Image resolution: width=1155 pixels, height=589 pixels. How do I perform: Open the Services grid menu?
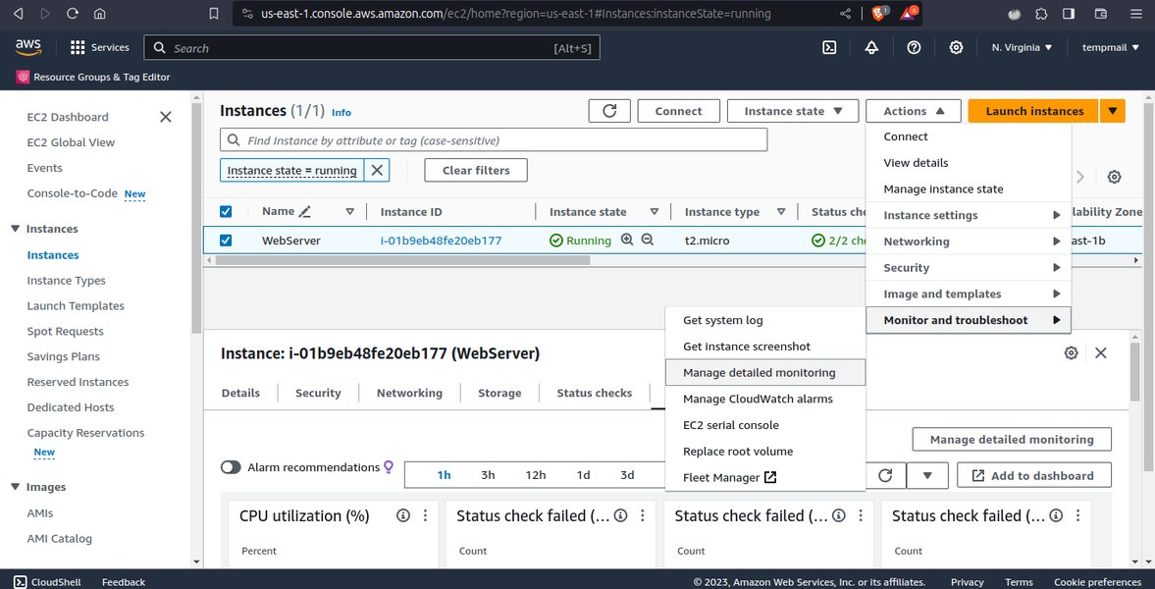[99, 48]
